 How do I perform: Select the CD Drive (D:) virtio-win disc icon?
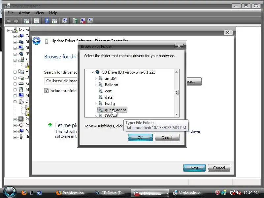[x=97, y=72]
